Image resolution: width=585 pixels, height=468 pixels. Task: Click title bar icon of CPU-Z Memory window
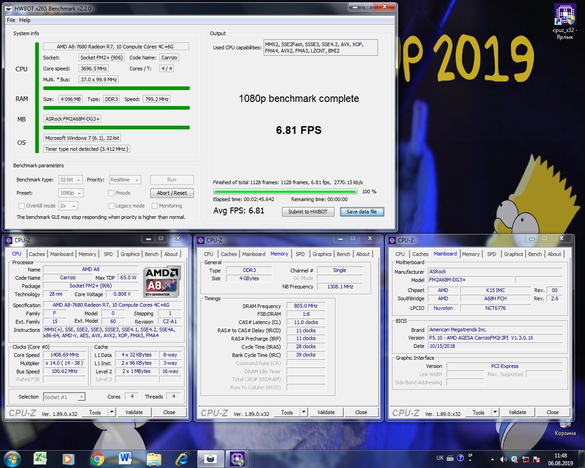pyautogui.click(x=200, y=240)
